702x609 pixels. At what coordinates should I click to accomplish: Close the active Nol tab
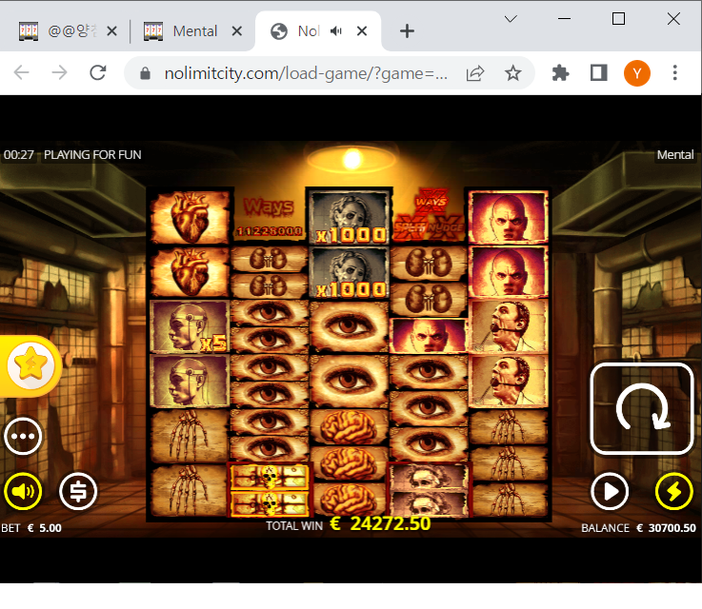coord(362,31)
